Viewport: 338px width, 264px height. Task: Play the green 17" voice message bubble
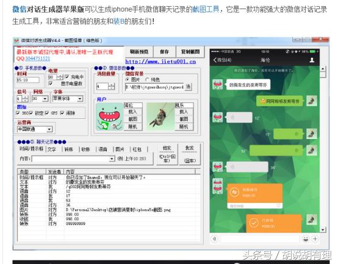click(288, 134)
